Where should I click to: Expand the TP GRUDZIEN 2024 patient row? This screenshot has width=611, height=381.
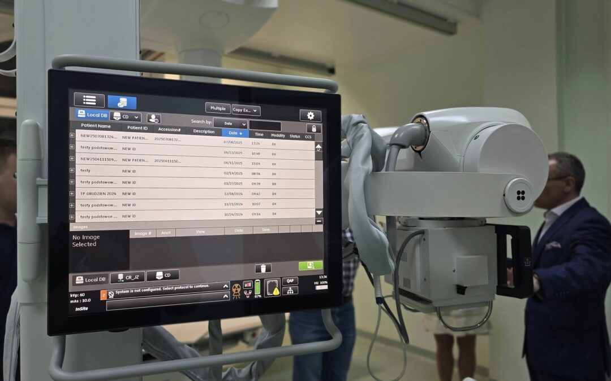pyautogui.click(x=72, y=193)
